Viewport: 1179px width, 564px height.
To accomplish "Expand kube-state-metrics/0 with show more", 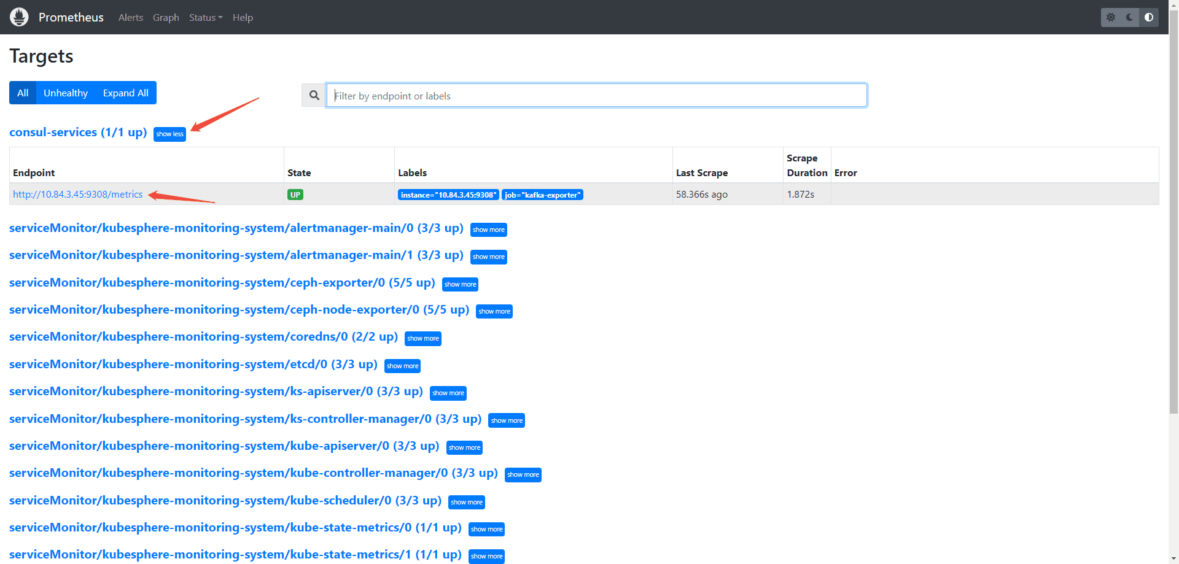I will tap(486, 529).
